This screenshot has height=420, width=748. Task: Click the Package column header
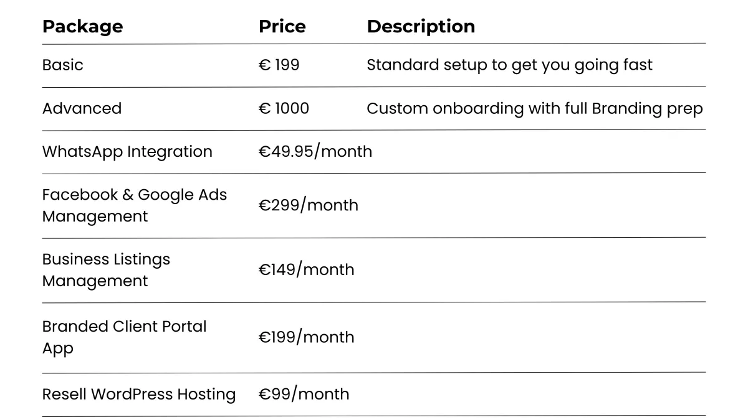coord(82,27)
